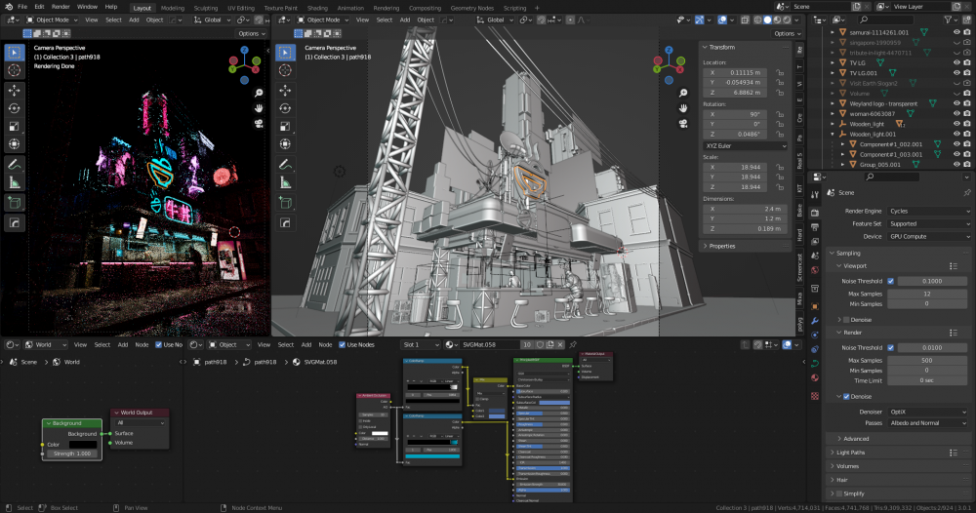The image size is (976, 513).
Task: Hide woman-6063087 in viewport
Action: (956, 114)
